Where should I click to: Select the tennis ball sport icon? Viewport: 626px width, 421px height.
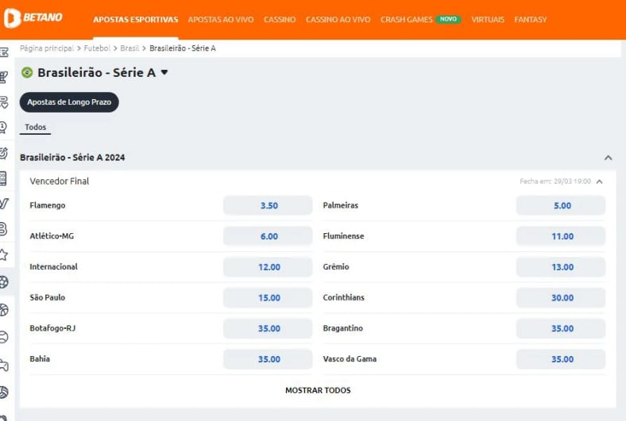(4, 337)
